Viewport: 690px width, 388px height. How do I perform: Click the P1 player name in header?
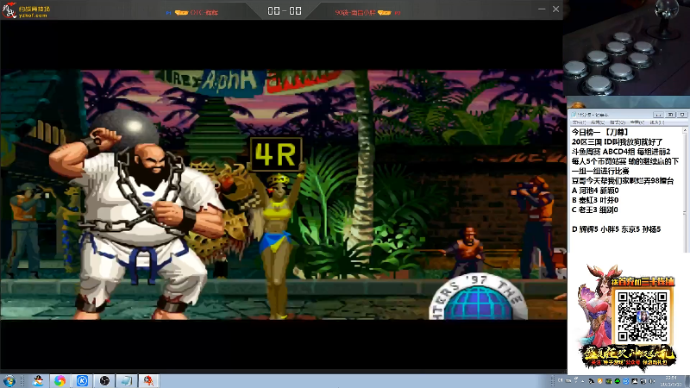tap(204, 13)
